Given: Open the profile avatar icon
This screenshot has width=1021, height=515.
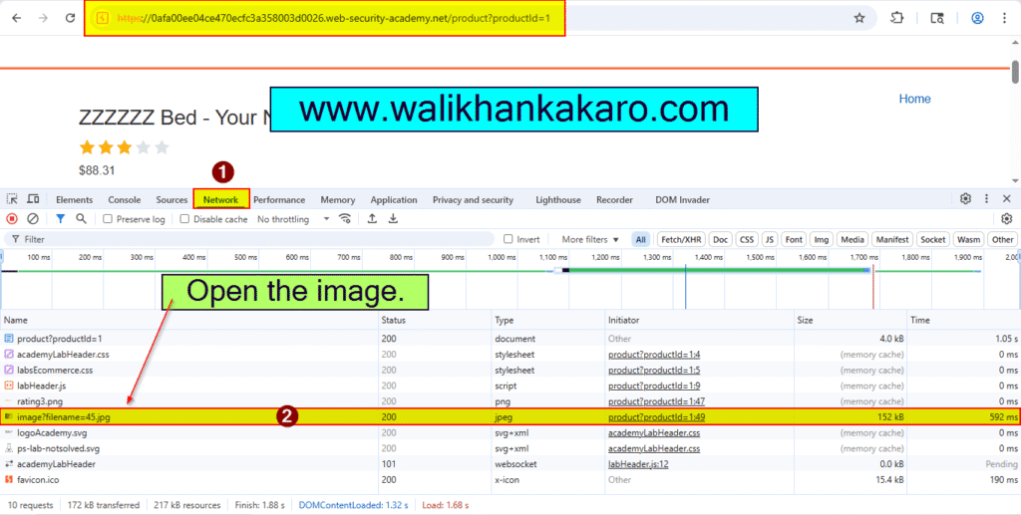Looking at the screenshot, I should pyautogui.click(x=977, y=18).
